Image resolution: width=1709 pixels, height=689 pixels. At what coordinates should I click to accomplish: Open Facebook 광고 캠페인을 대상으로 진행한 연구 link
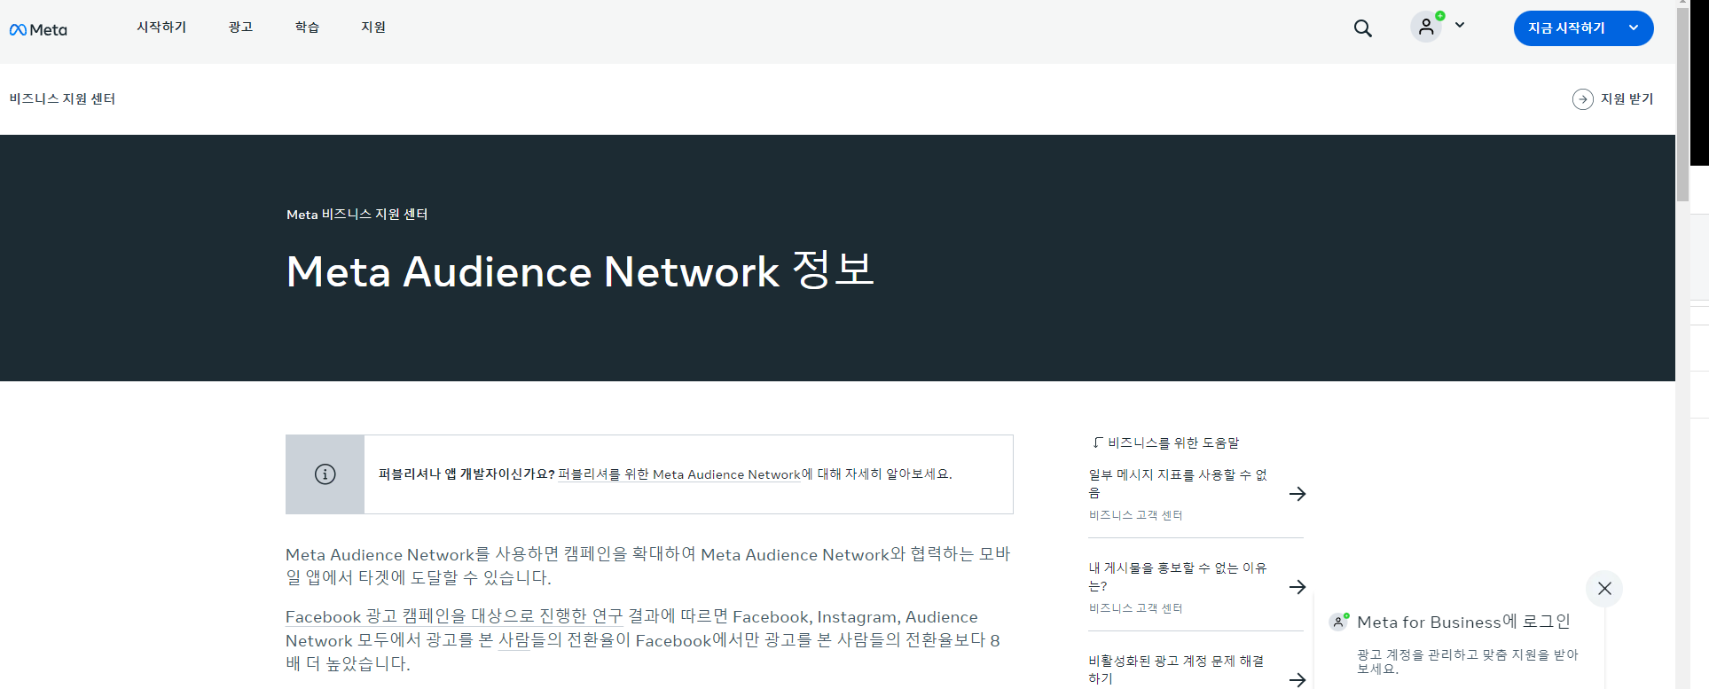454,616
